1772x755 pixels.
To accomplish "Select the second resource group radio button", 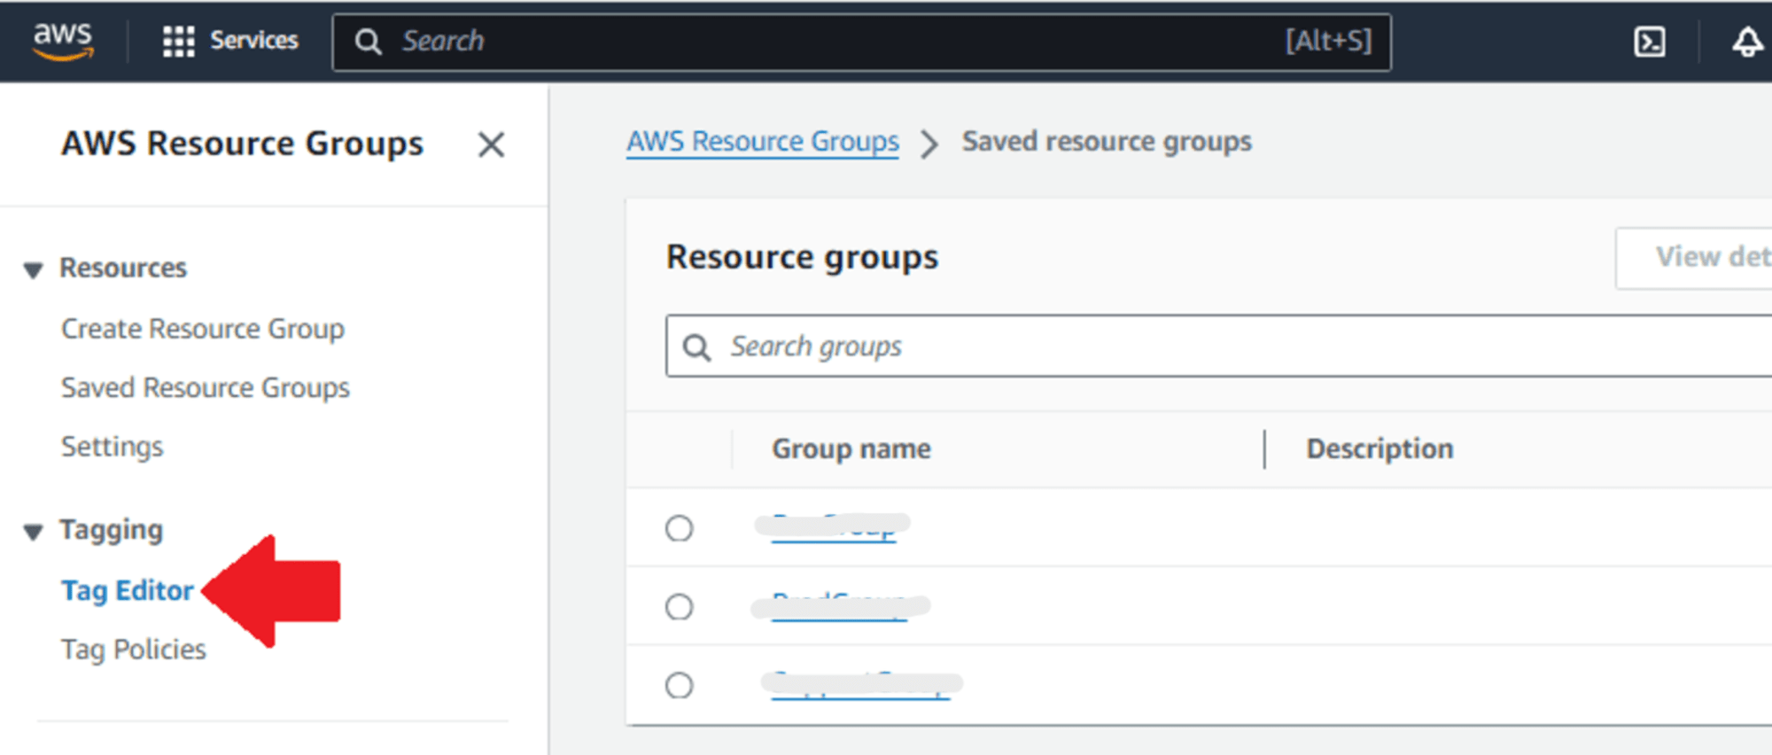I will [x=680, y=607].
